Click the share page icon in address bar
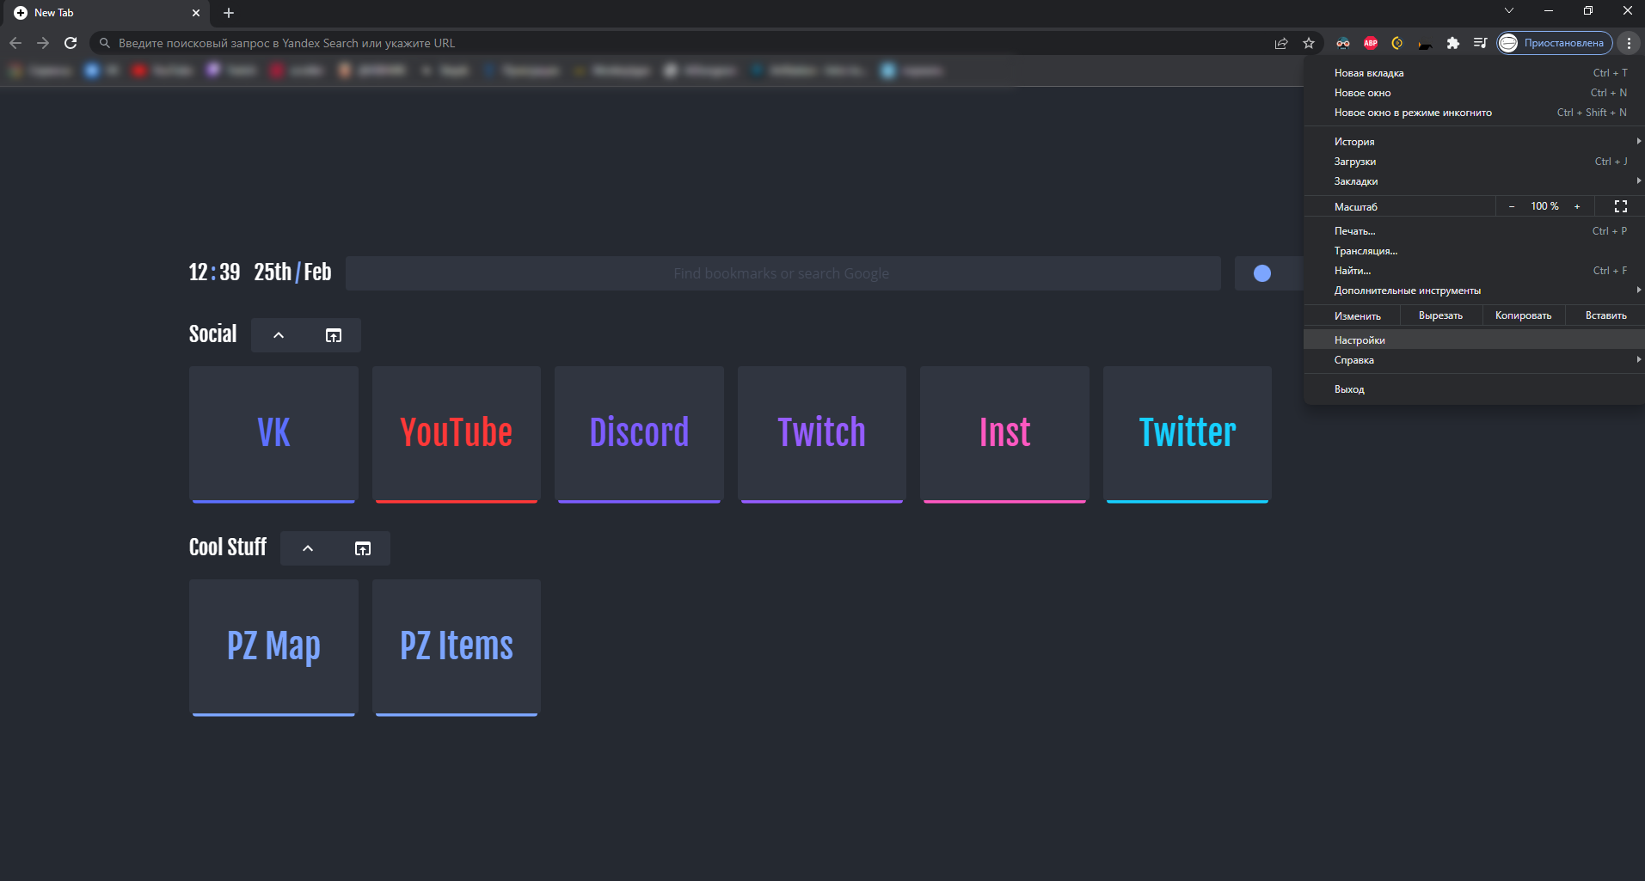The height and width of the screenshot is (881, 1645). [x=1281, y=43]
